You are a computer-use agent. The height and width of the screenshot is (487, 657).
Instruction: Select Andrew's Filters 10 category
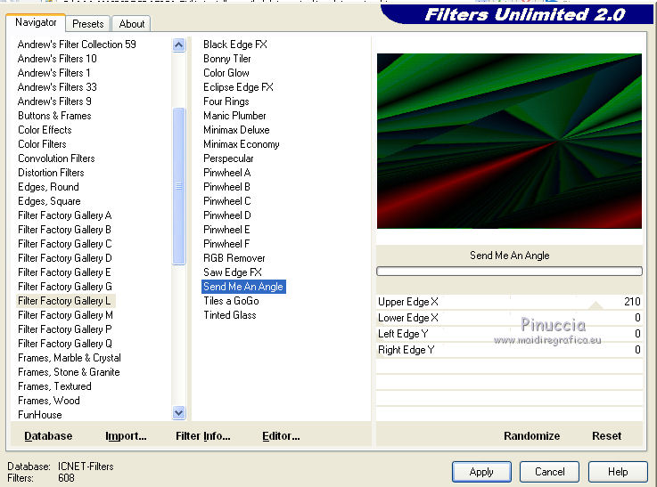click(x=57, y=59)
